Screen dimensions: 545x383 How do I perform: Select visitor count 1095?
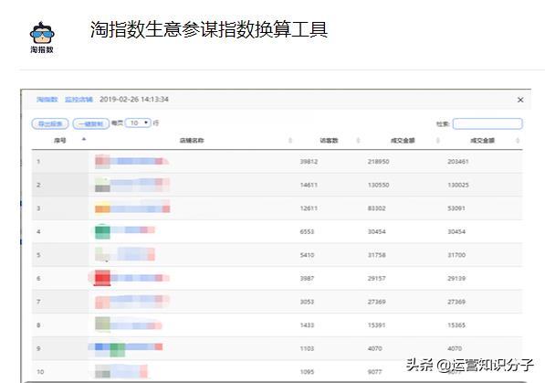tap(307, 372)
